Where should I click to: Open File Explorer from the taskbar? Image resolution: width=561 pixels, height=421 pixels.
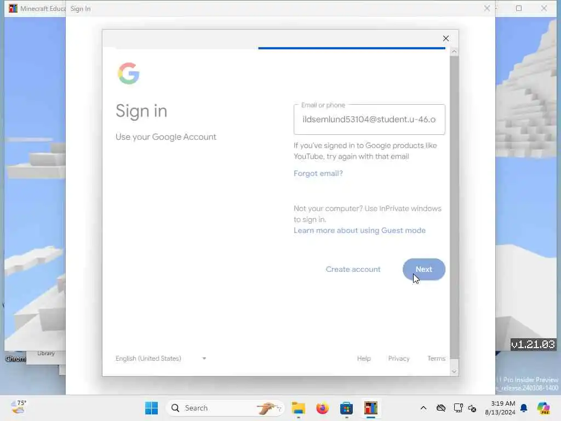[x=298, y=408]
